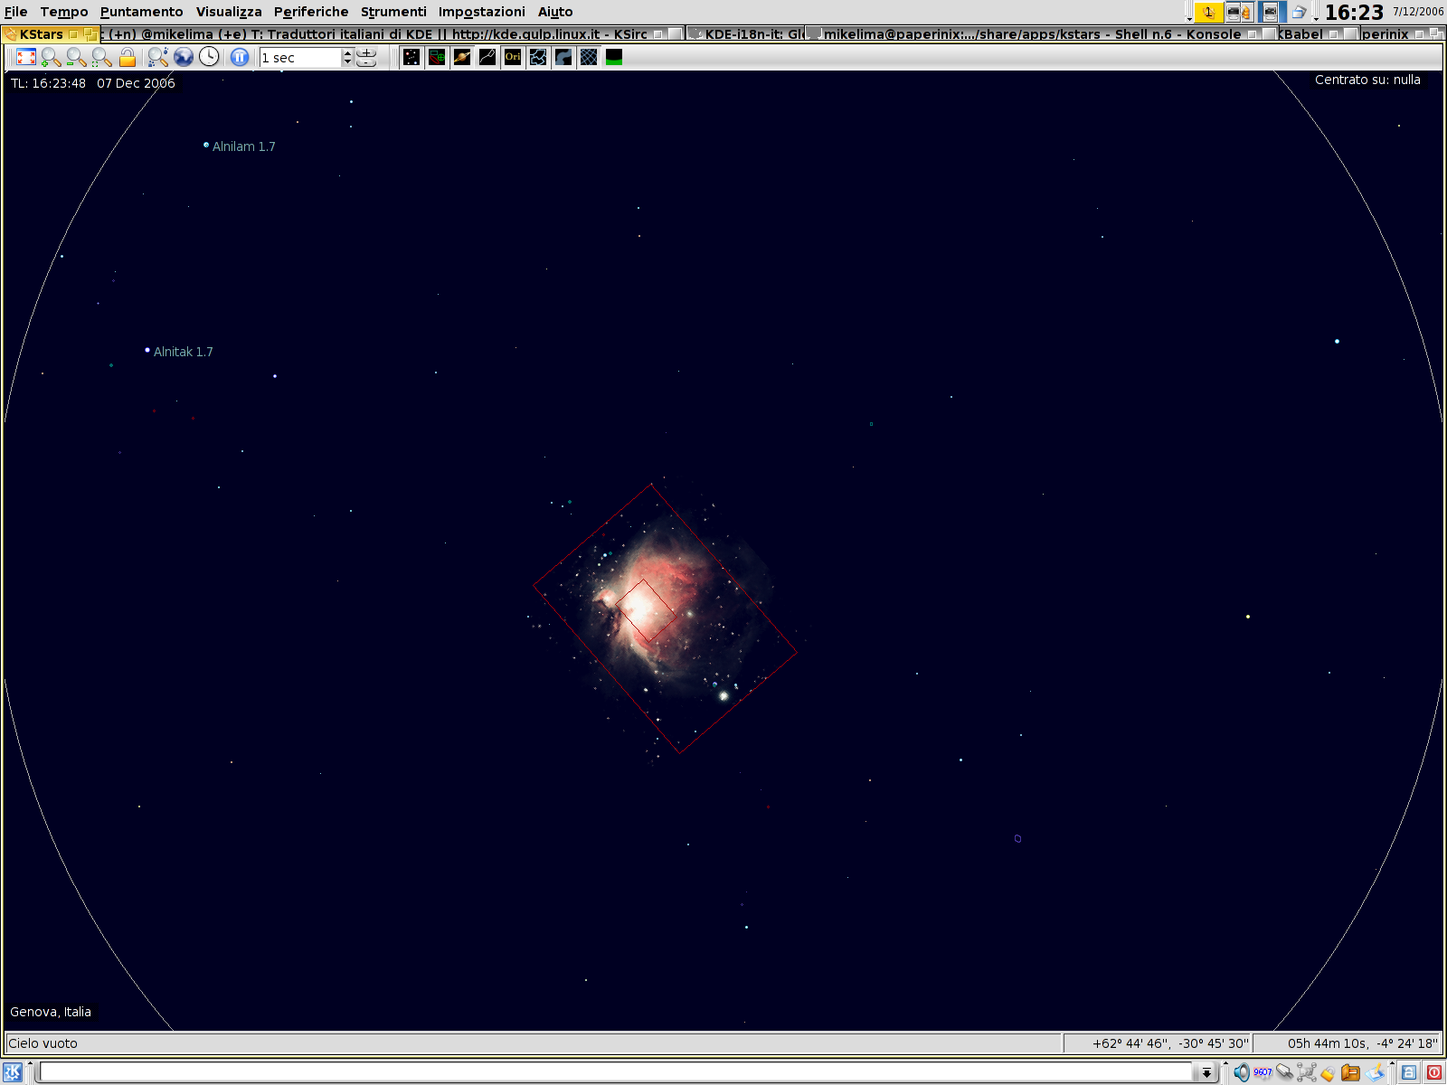Click the TL: 16:23:48 time info
Viewport: 1447px width, 1085px height.
pyautogui.click(x=49, y=83)
